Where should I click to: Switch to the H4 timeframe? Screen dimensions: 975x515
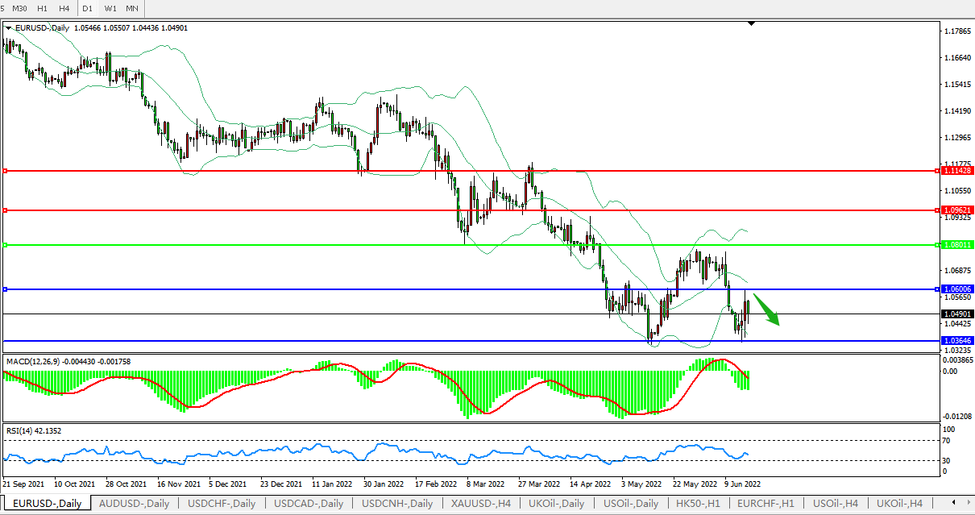64,8
